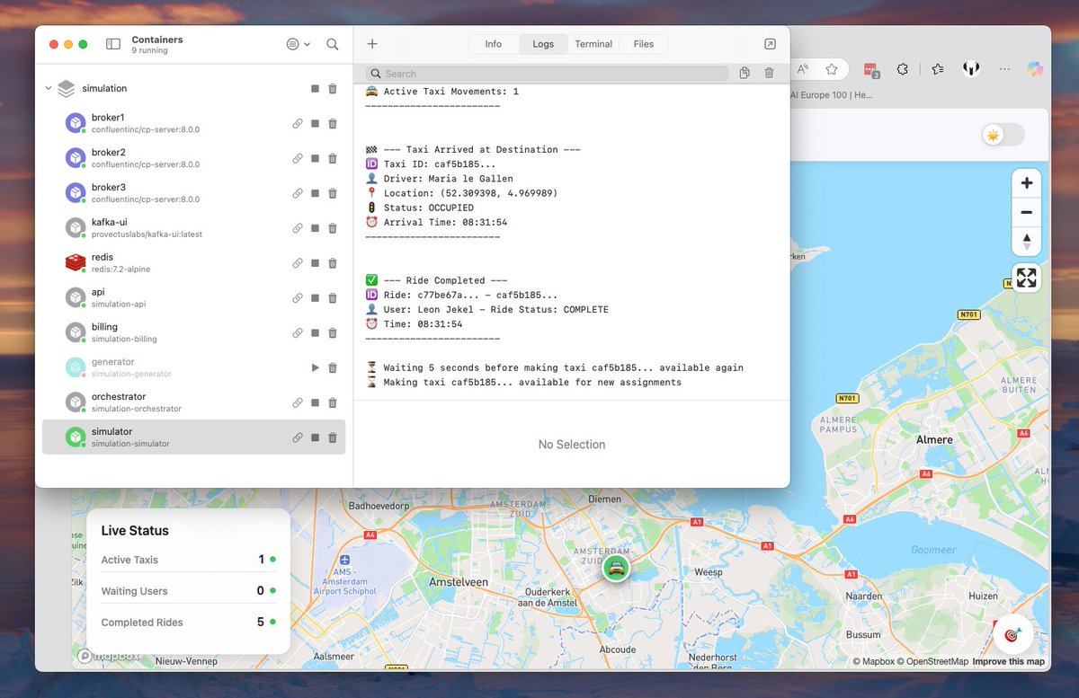Delete the generator container
The image size is (1079, 698).
(333, 367)
